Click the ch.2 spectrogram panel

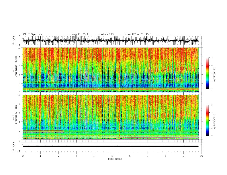(110, 117)
